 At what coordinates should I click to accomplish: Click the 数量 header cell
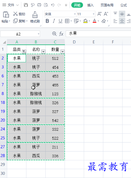coord(55,49)
